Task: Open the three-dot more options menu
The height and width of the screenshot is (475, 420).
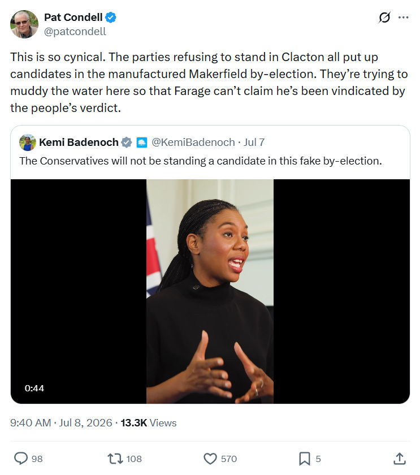Action: (x=404, y=18)
